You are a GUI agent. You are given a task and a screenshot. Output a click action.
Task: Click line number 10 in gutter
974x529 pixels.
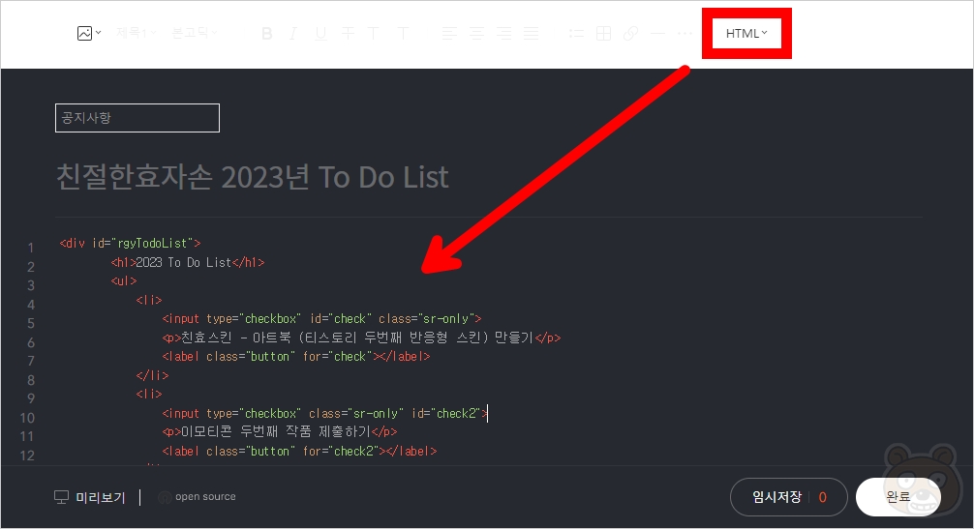coord(27,418)
